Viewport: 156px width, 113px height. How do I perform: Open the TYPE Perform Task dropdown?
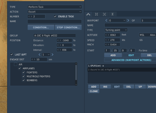click(x=55, y=7)
